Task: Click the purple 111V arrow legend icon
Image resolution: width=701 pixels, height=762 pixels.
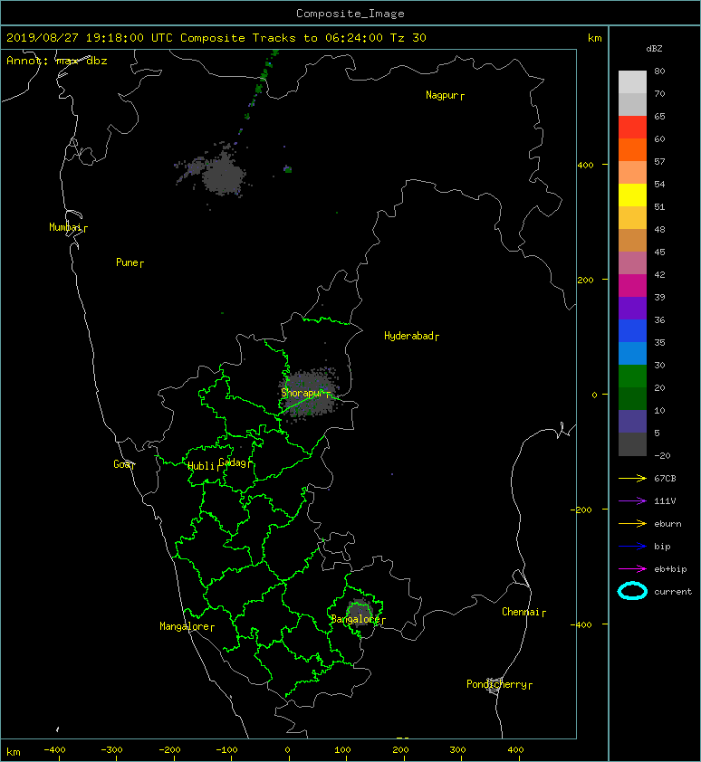Action: (x=632, y=501)
